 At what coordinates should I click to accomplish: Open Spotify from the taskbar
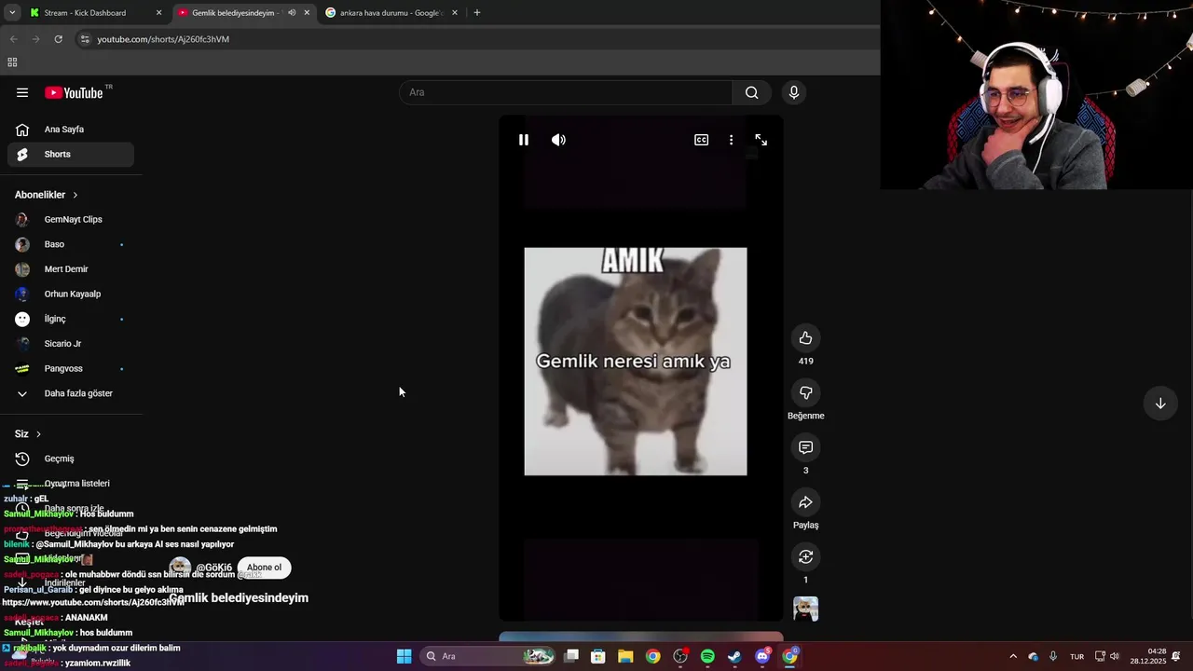(707, 656)
